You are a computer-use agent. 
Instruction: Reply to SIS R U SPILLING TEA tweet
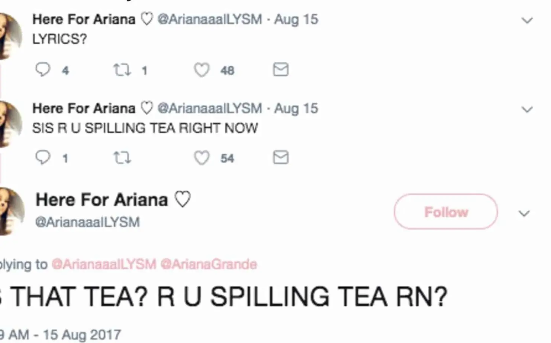coord(43,157)
